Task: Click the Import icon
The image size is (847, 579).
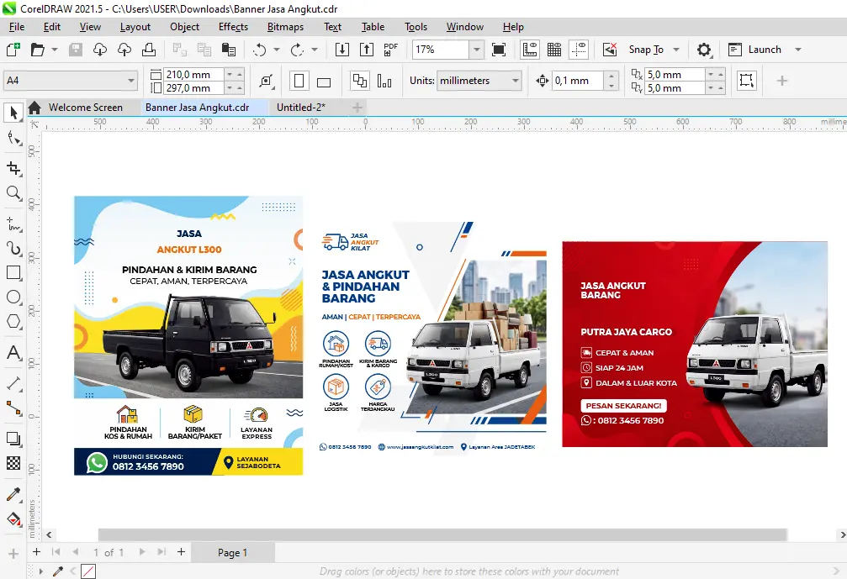Action: pos(342,50)
